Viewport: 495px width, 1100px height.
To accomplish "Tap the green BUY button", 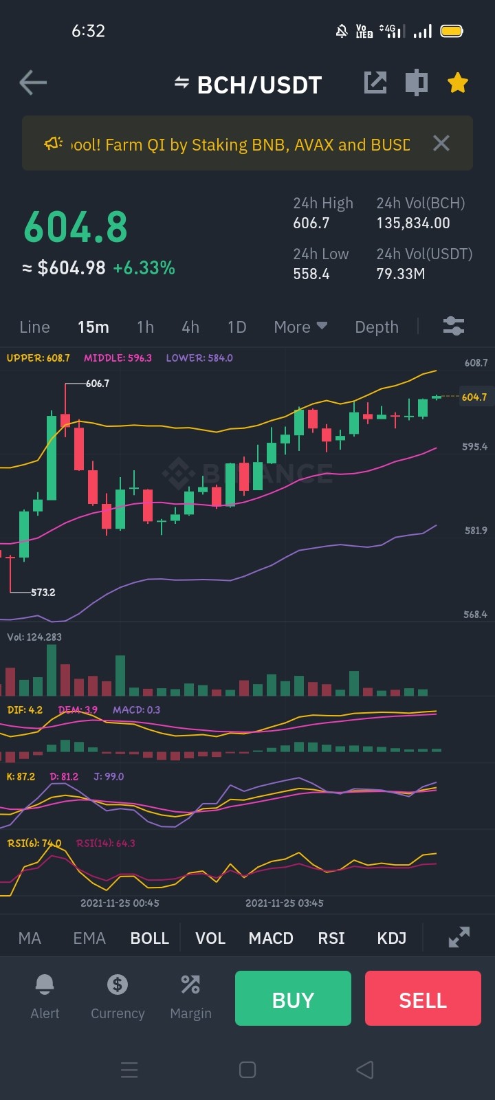I will click(293, 998).
